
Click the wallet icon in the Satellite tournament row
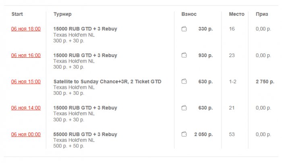click(184, 81)
